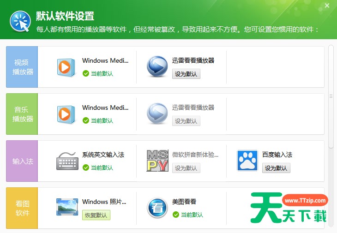Screen dimensions: 337x233
Task: Click 恢复默认 under Windows Photo Viewer
Action: (96, 215)
